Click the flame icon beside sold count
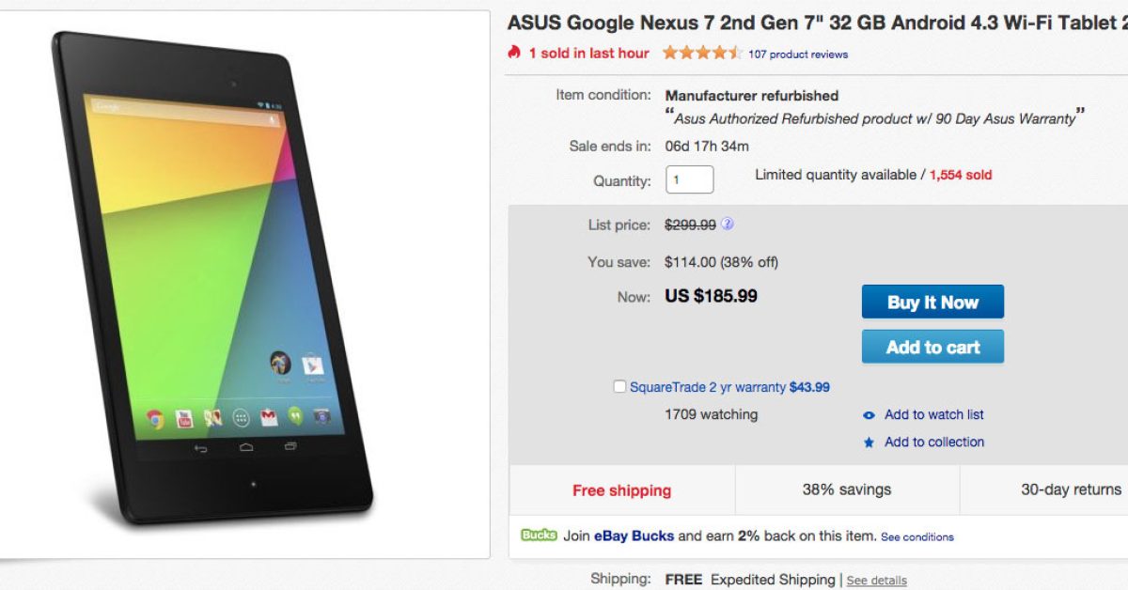Screen dimensions: 1128x590 pos(514,53)
